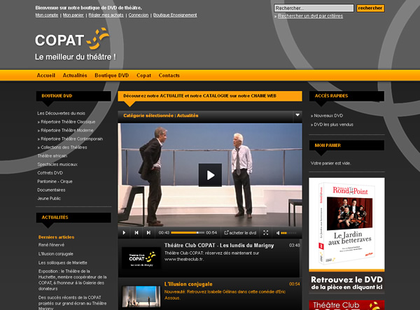
Task: Click the COPAT logo
Action: click(x=72, y=39)
